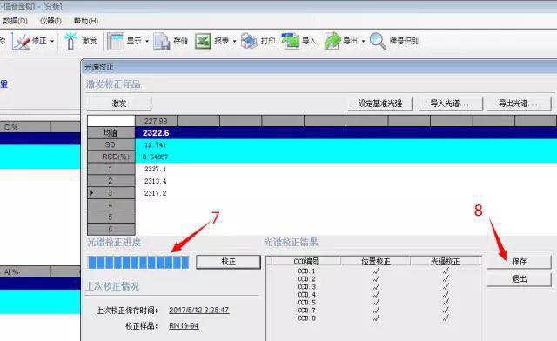Image resolution: width=557 pixels, height=341 pixels.
Task: Click the magnifier 牌号识别 icon
Action: (378, 41)
